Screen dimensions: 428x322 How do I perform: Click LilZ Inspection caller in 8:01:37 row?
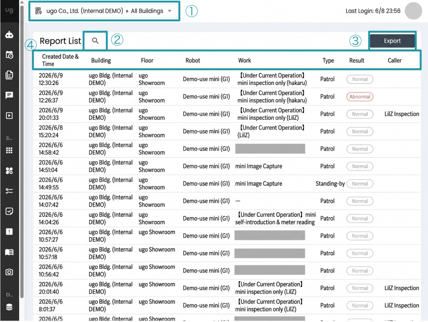[402, 305]
